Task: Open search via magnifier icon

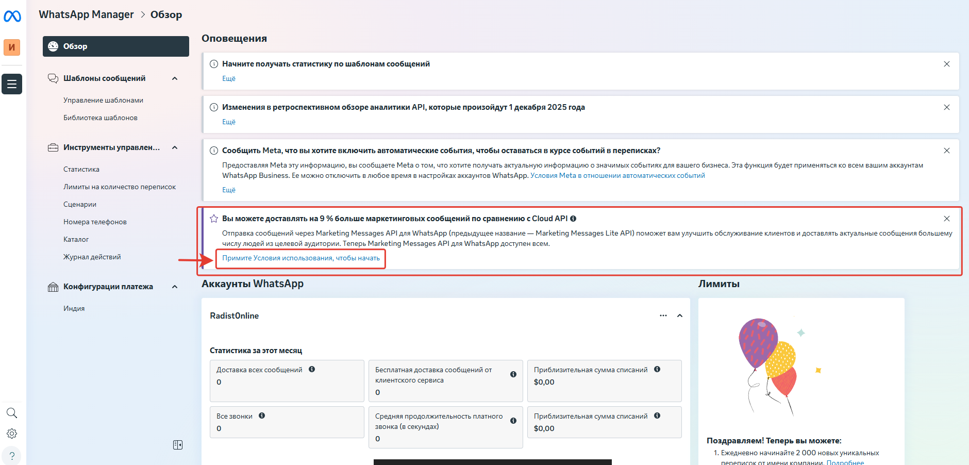Action: pos(12,413)
